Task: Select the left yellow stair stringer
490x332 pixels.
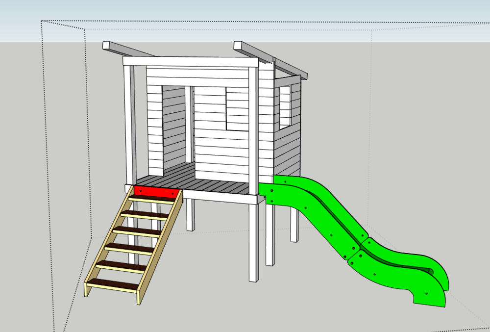Action: 108,241
